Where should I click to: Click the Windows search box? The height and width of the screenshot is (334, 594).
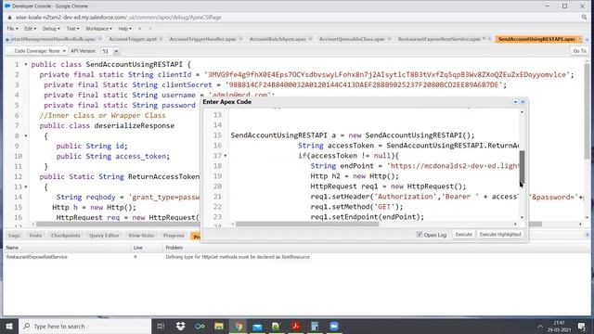85,326
